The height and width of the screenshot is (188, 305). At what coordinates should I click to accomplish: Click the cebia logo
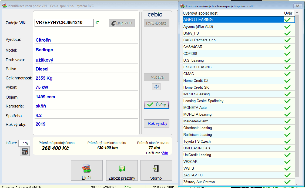(155, 14)
